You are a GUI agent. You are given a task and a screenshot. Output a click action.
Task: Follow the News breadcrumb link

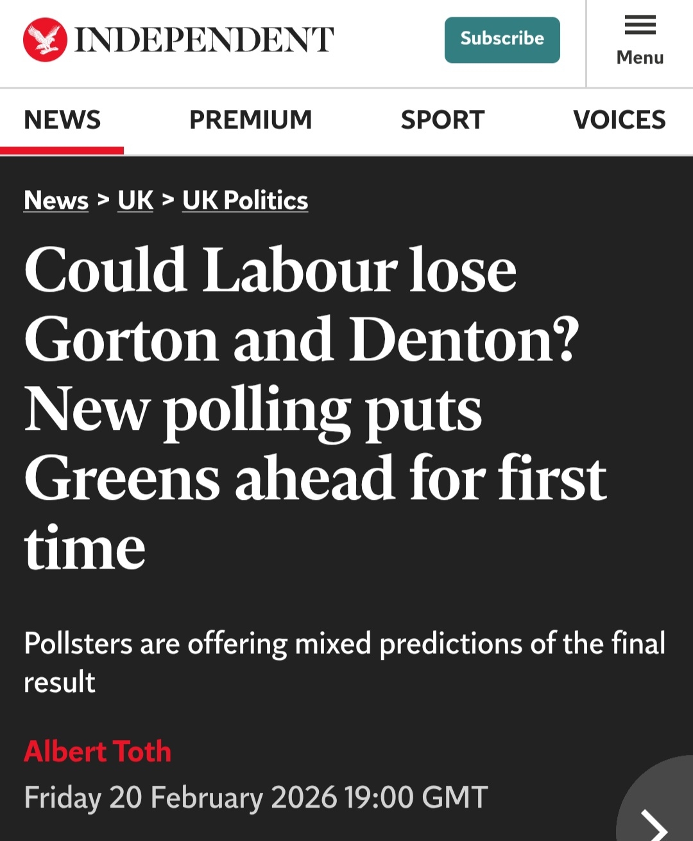(x=56, y=200)
